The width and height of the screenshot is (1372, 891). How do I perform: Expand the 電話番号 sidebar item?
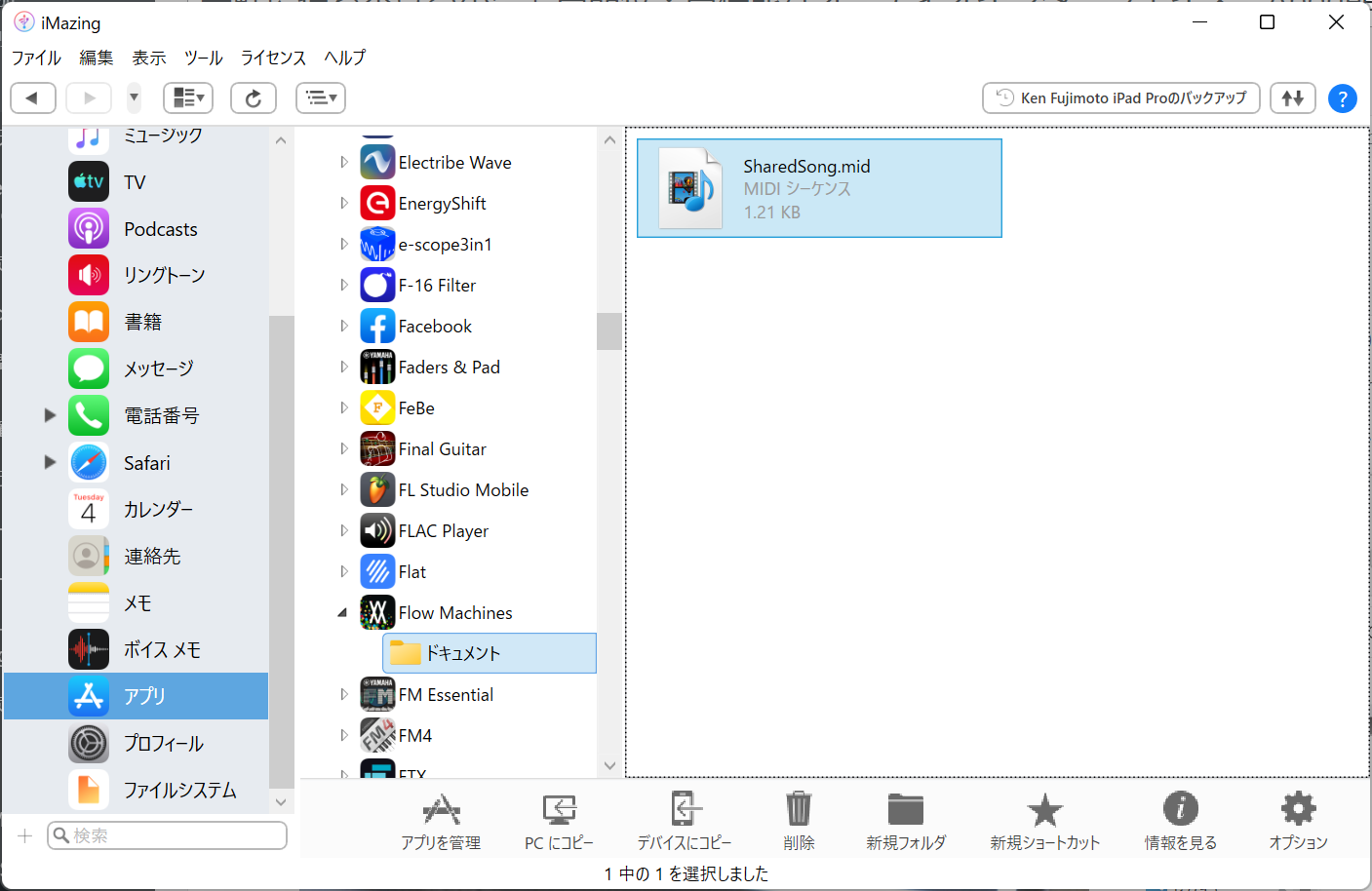pyautogui.click(x=50, y=416)
